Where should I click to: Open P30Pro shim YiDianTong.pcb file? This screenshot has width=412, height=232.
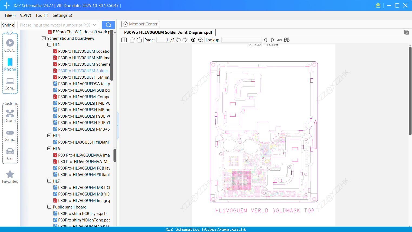81,220
